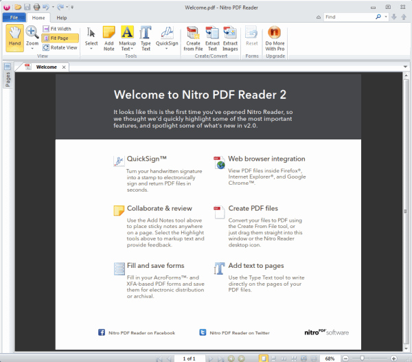Switch to the Help ribbon tab

pyautogui.click(x=62, y=17)
